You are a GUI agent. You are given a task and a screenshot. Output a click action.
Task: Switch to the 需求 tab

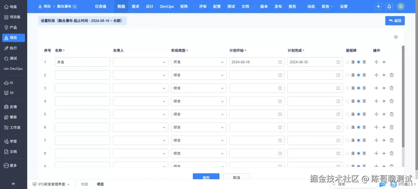[x=136, y=6]
